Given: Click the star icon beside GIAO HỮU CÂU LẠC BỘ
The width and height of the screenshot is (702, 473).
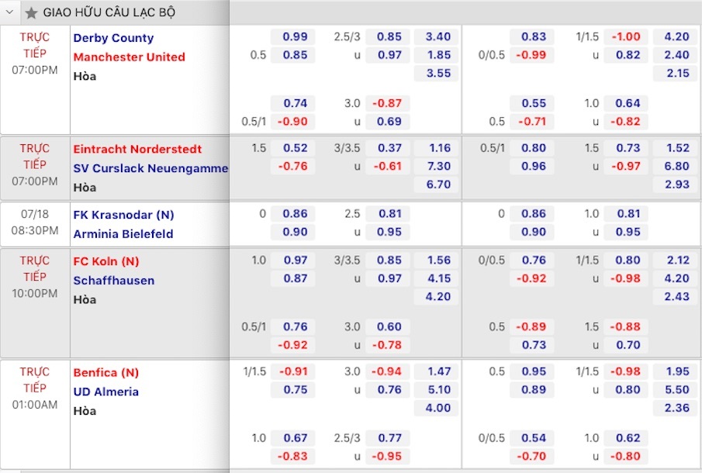Looking at the screenshot, I should (31, 12).
